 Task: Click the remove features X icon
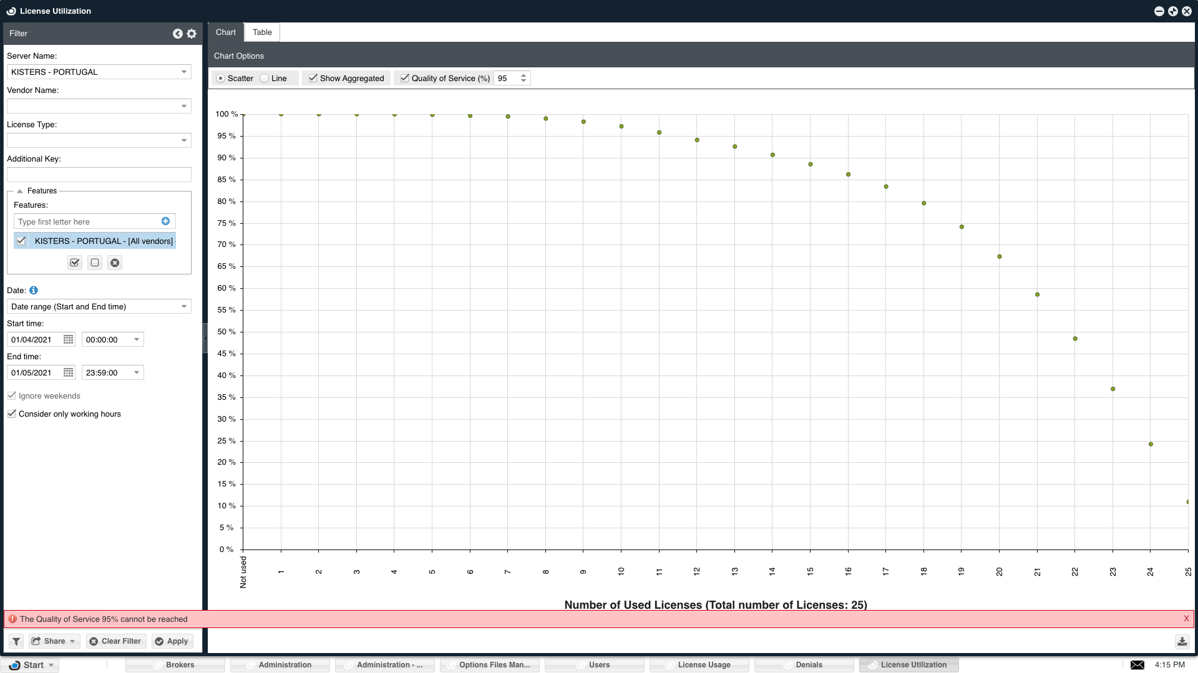(x=115, y=263)
